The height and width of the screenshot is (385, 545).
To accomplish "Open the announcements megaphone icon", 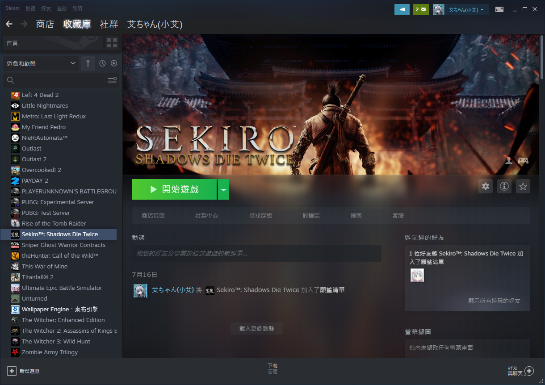I will pos(402,9).
